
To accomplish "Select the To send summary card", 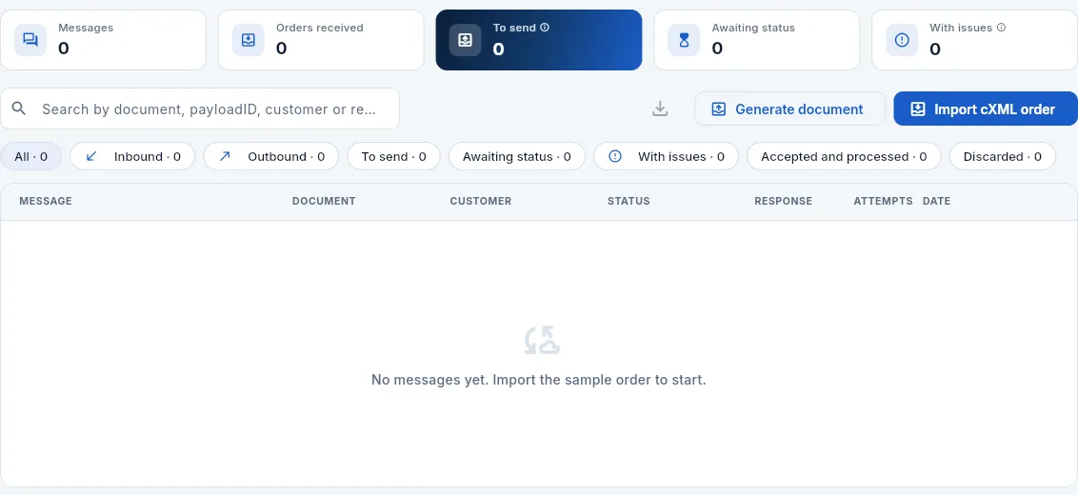I will pyautogui.click(x=539, y=40).
